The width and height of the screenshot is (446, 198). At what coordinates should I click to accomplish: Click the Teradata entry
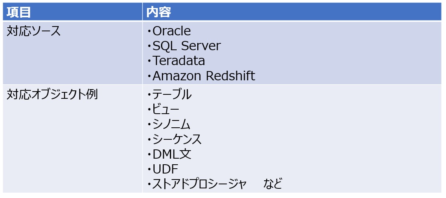179,61
